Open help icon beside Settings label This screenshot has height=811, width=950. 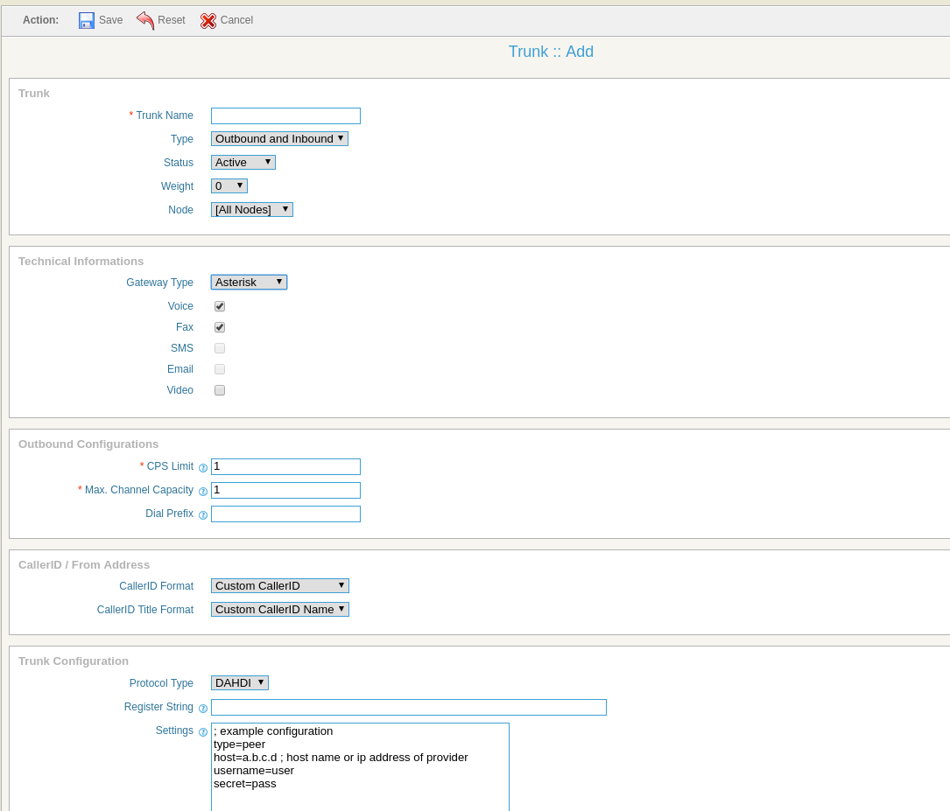[203, 732]
